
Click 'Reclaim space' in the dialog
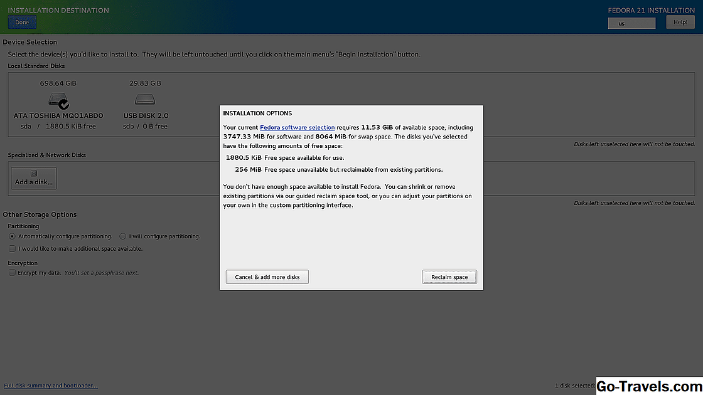tap(449, 277)
